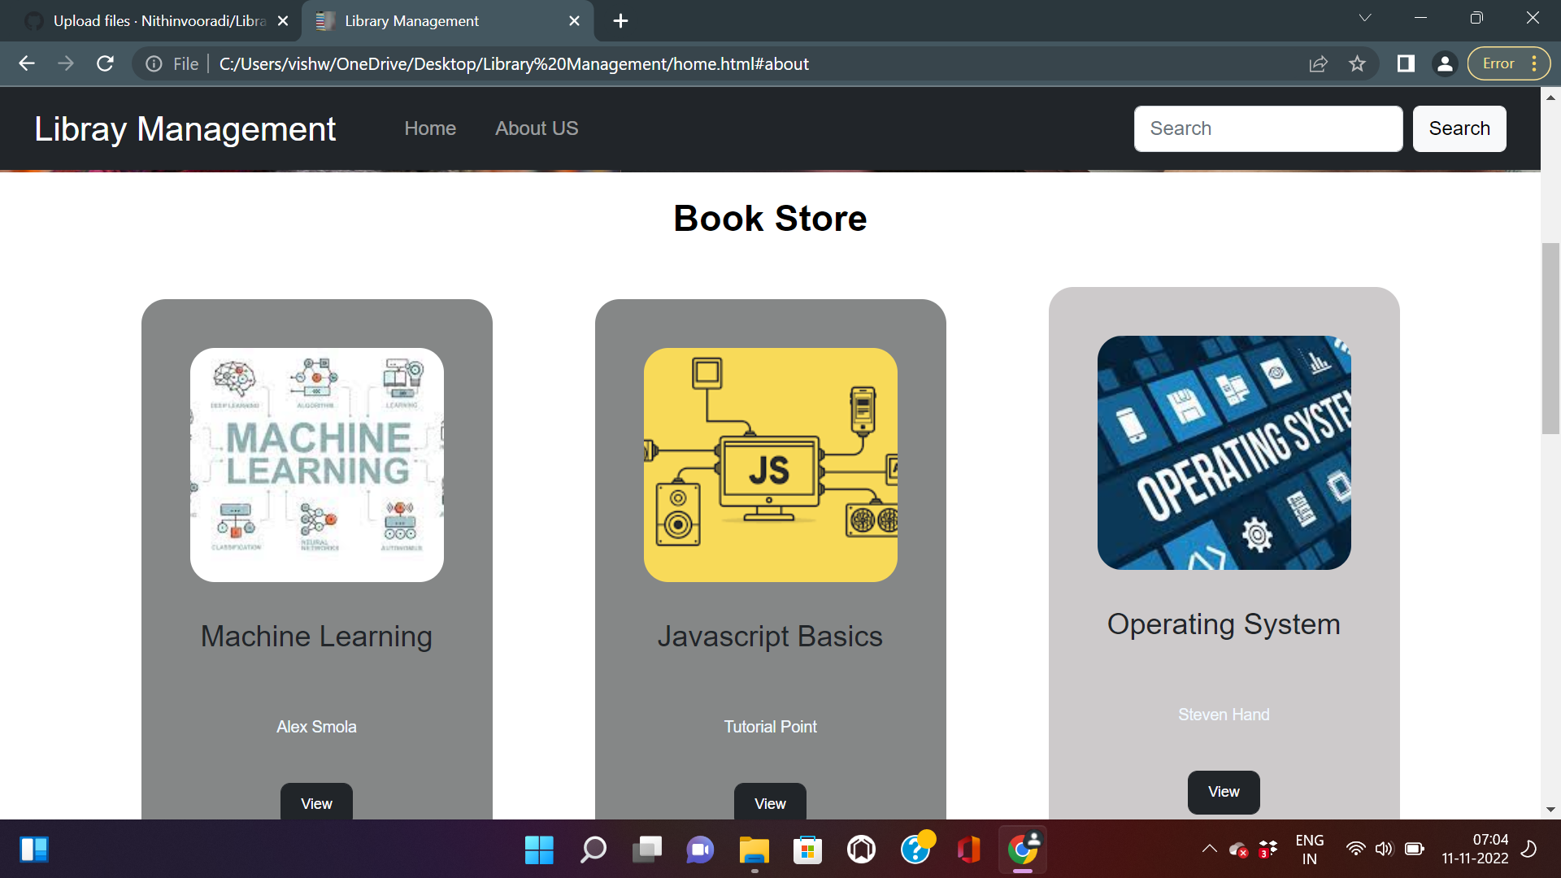Open the Widgets panel icon
This screenshot has height=878, width=1561.
click(34, 850)
